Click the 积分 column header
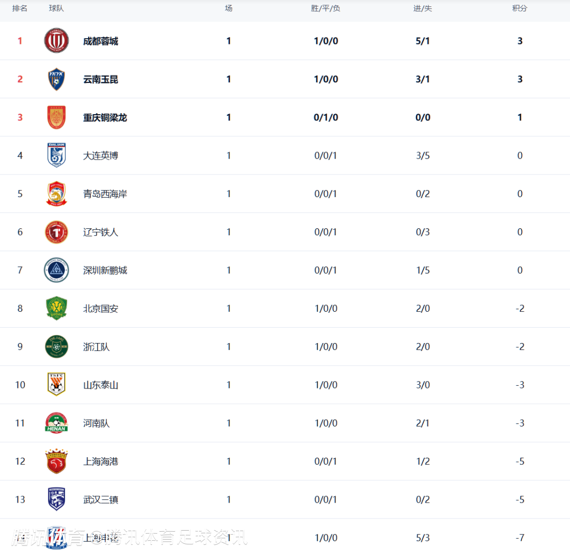The width and height of the screenshot is (570, 556). [519, 8]
